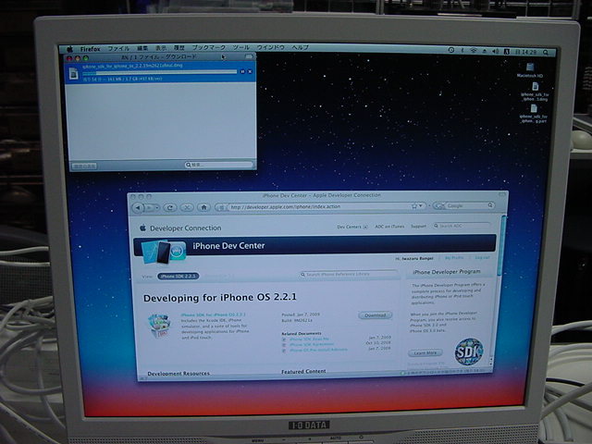Click the Reload button in Firefox

170,207
